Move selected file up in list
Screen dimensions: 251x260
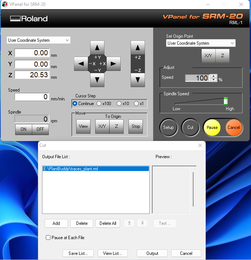tap(129, 223)
